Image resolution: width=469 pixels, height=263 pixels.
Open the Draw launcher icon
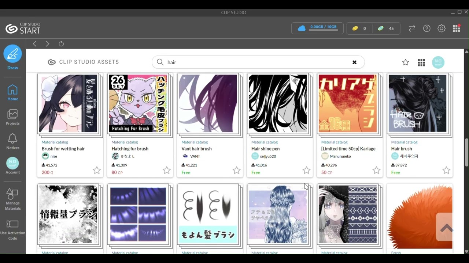(x=12, y=54)
